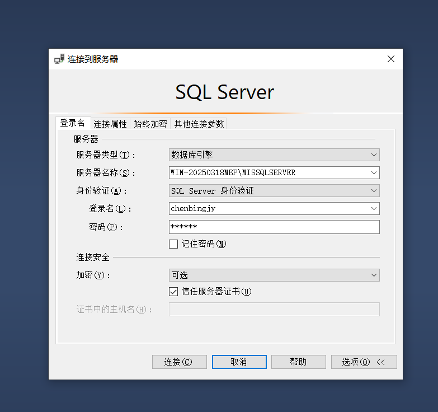Enable the 记住密码 checkbox
This screenshot has width=438, height=412.
(173, 244)
